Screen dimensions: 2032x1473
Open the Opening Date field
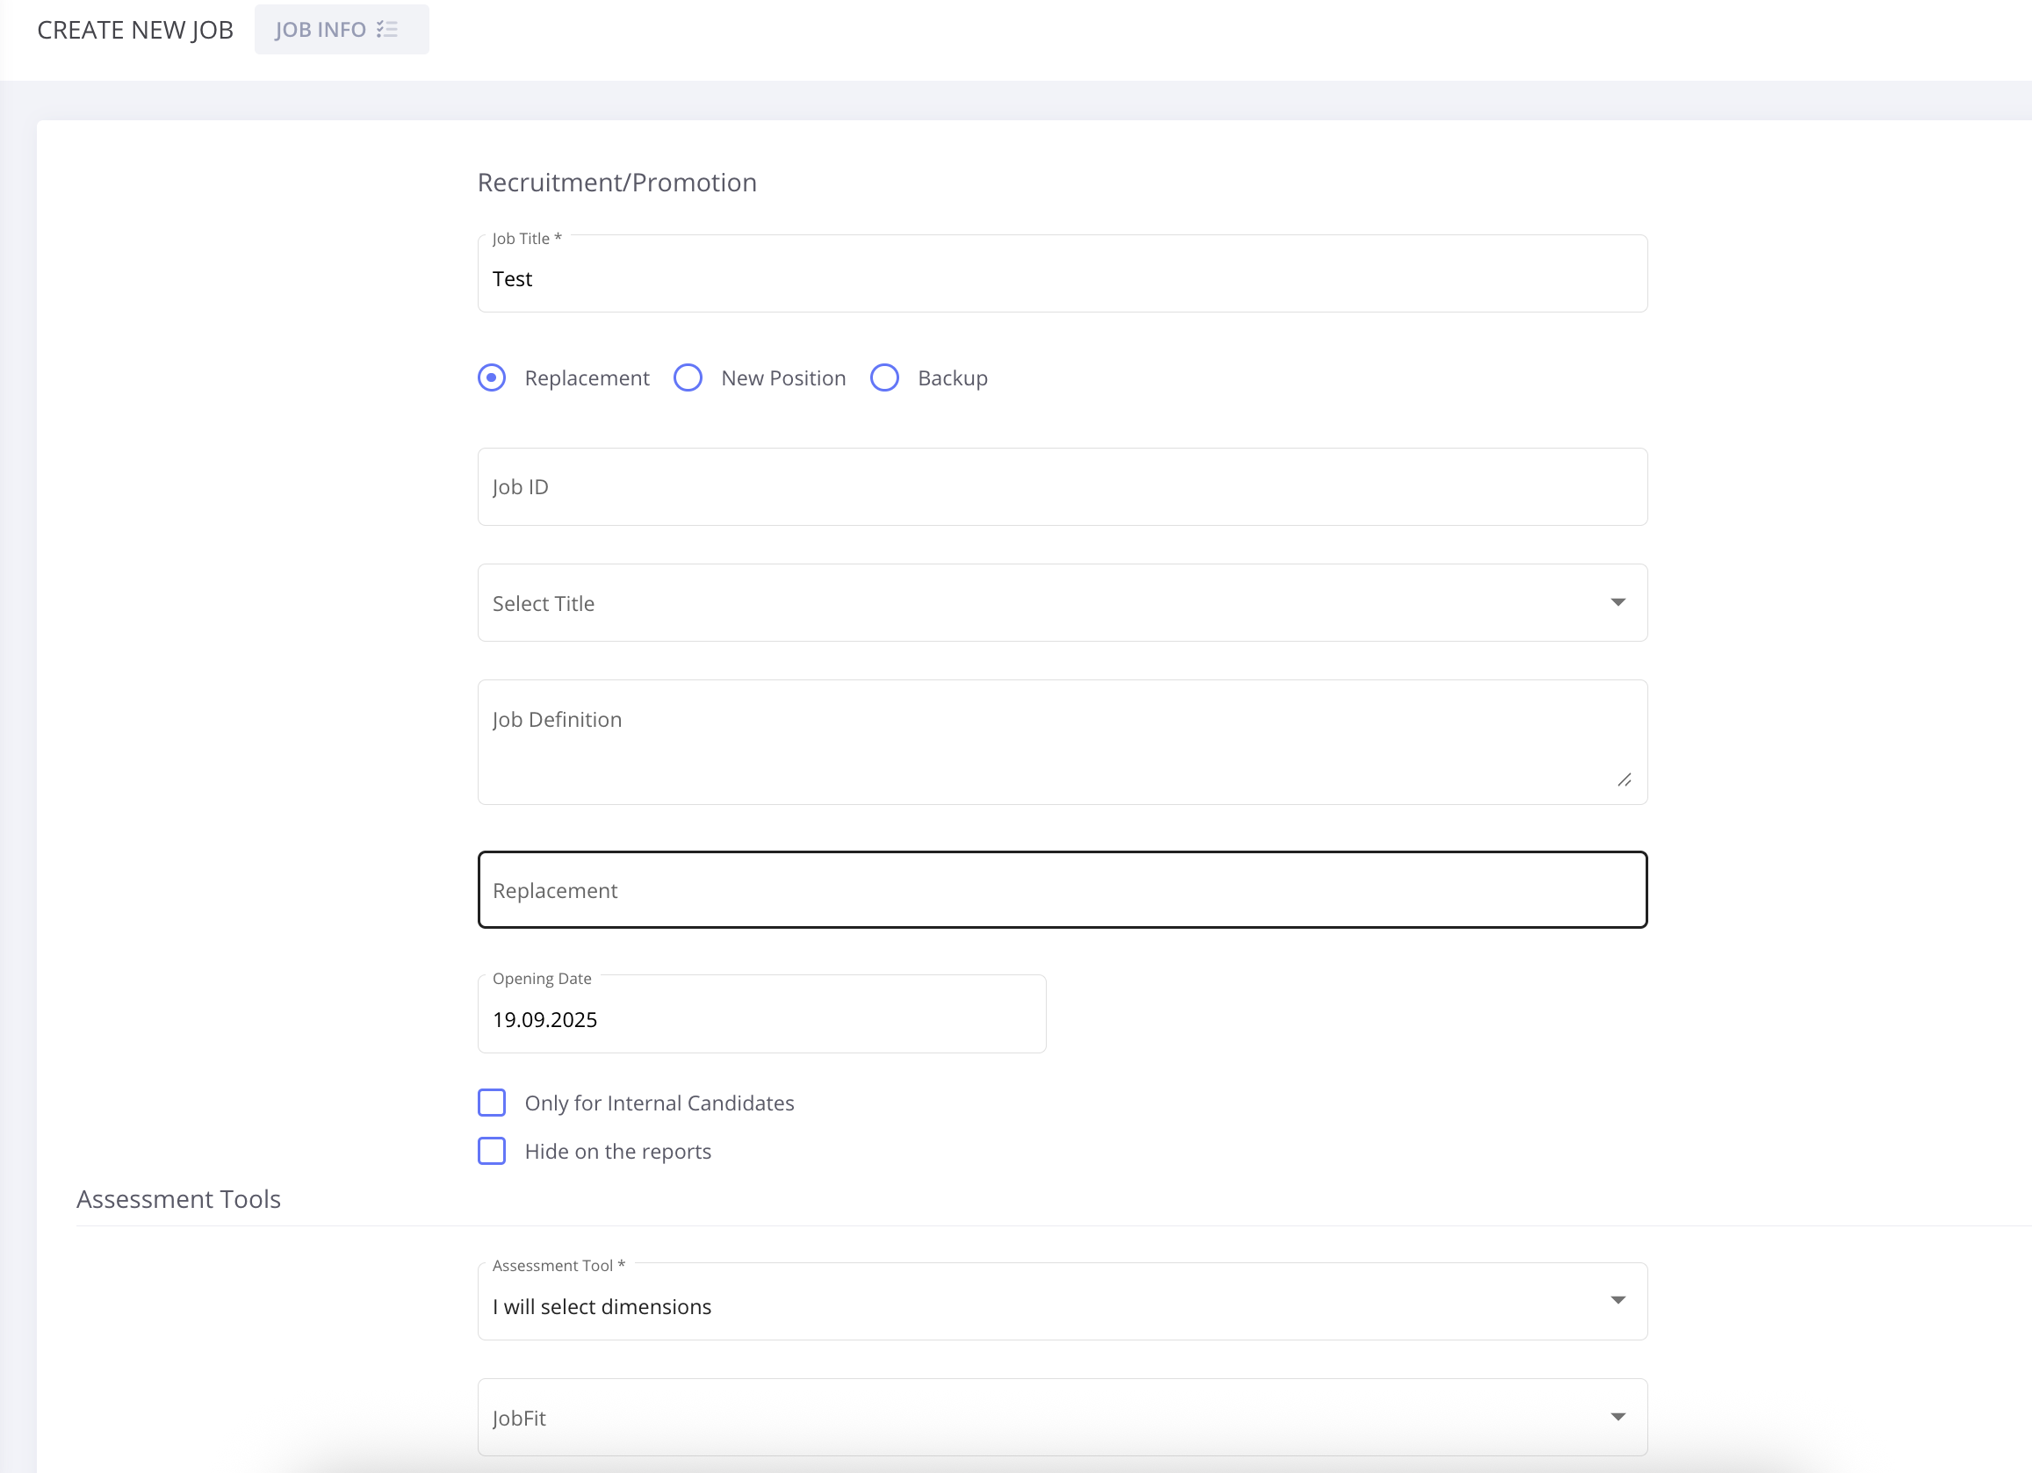coord(760,1019)
